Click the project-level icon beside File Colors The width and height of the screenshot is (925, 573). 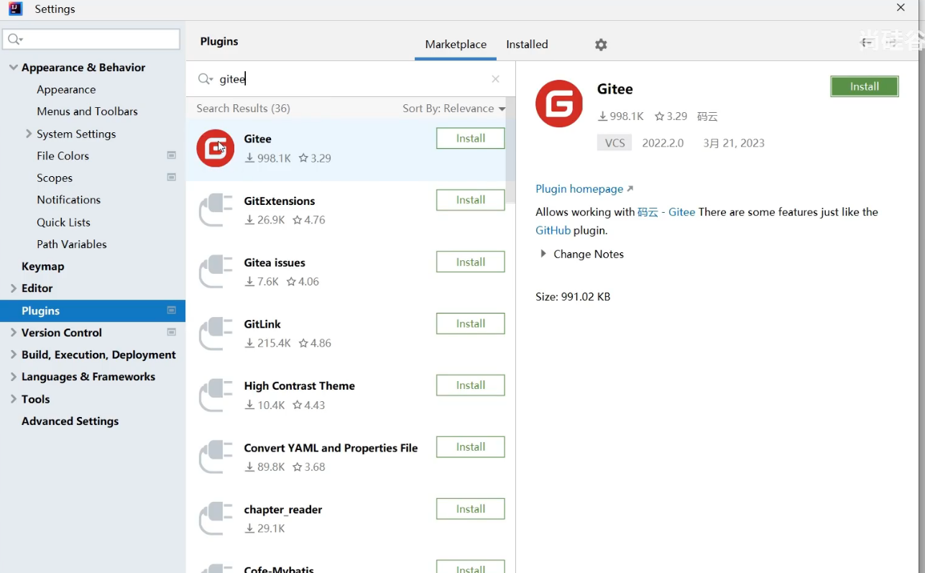(x=172, y=155)
